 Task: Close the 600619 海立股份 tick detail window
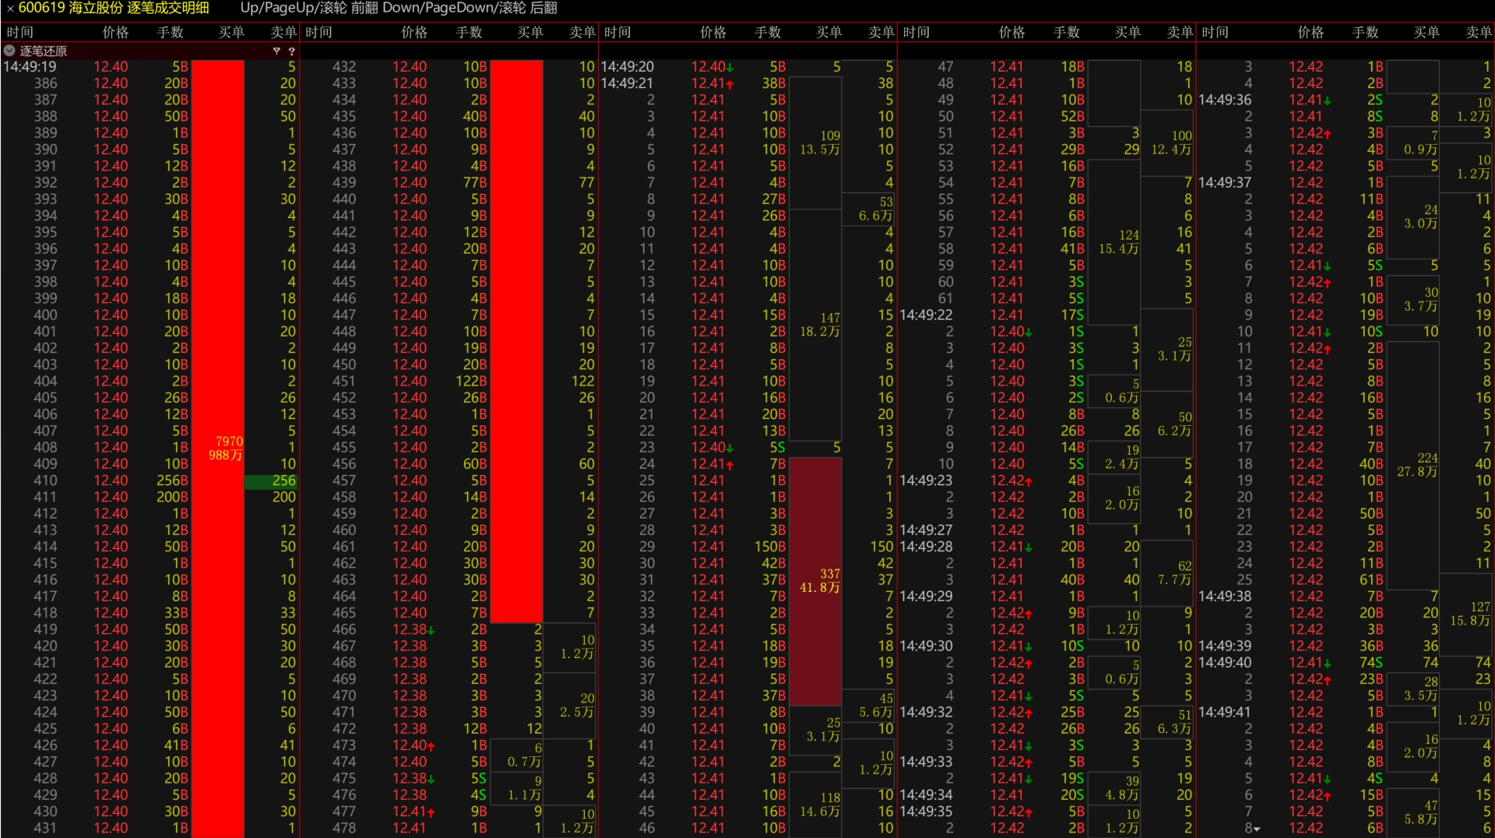pyautogui.click(x=10, y=9)
